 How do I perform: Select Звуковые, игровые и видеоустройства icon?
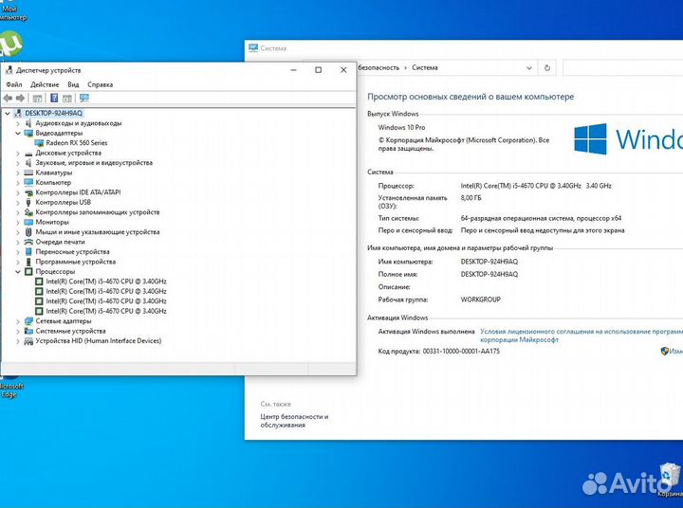(28, 163)
